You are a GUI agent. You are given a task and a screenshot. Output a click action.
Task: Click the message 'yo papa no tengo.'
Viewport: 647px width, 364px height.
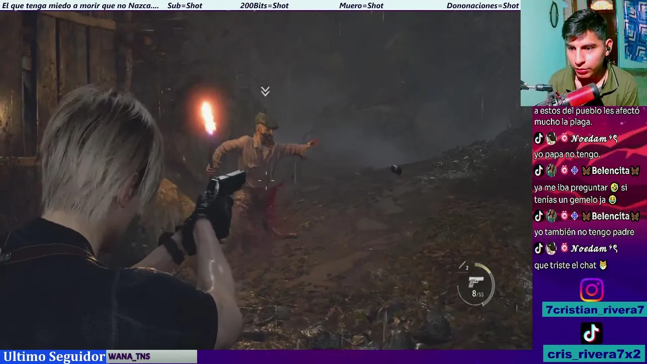pyautogui.click(x=567, y=155)
